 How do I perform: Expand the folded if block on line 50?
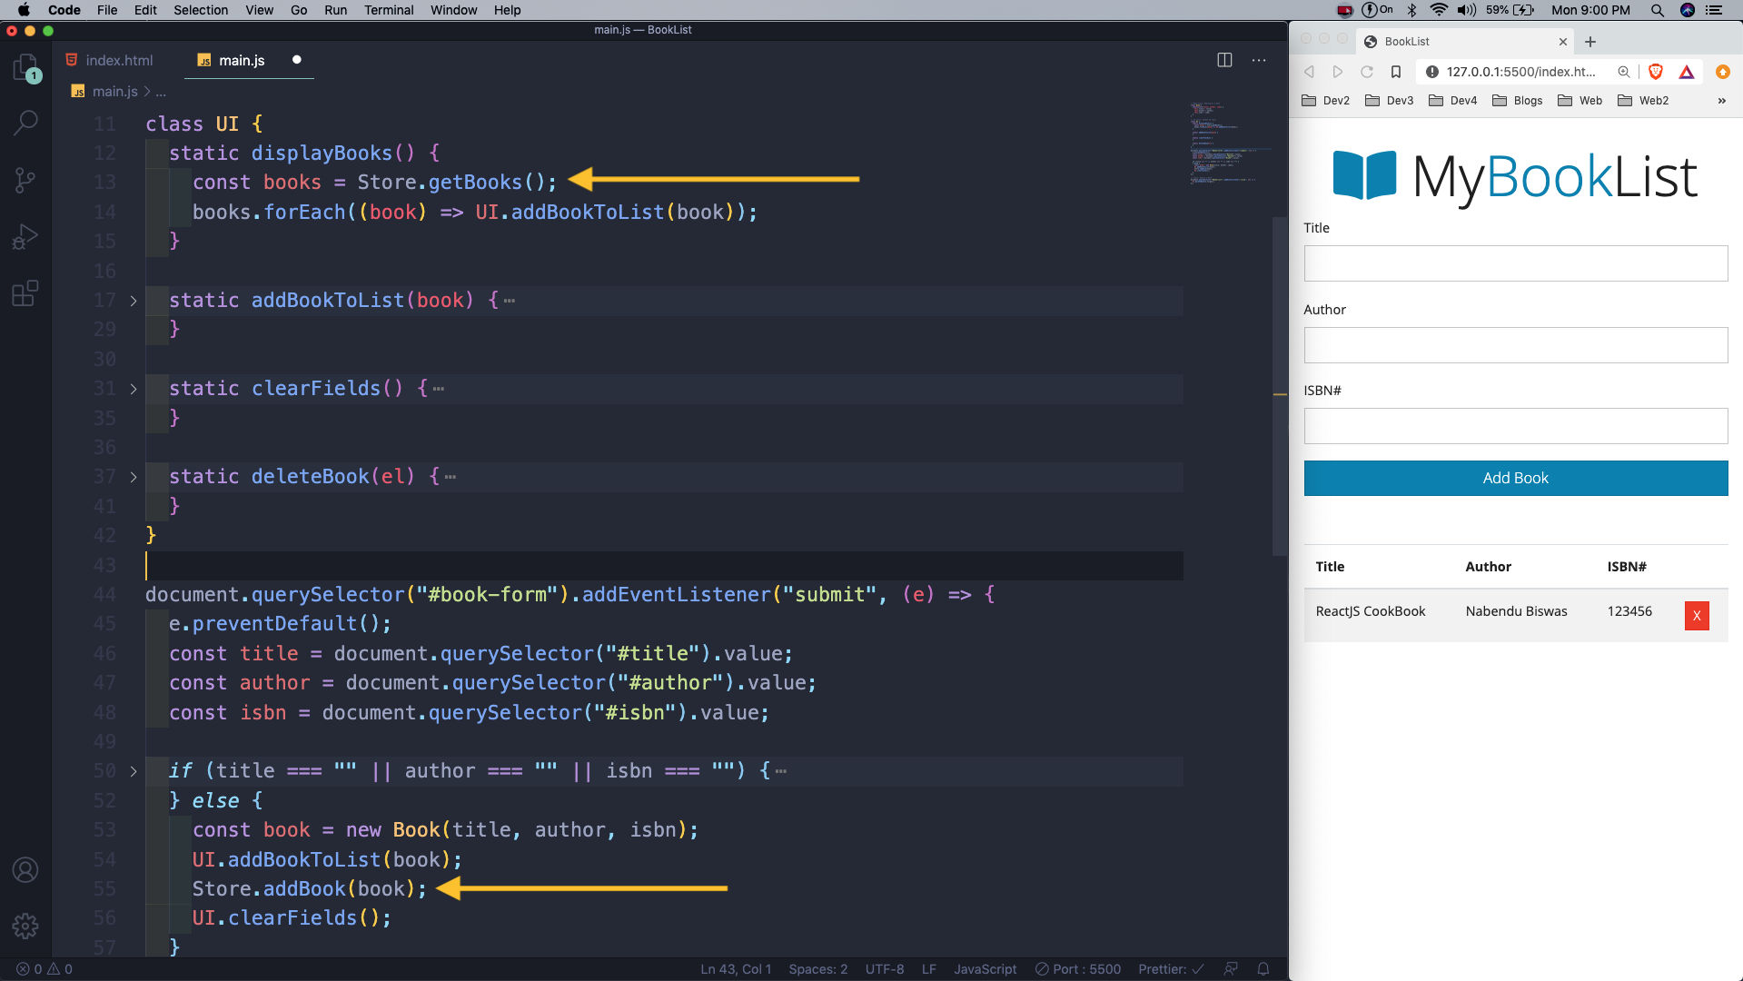(134, 771)
